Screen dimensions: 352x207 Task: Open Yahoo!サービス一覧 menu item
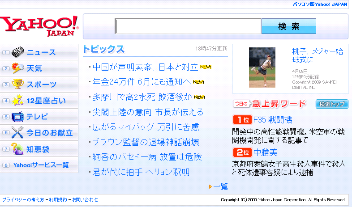coord(39,165)
